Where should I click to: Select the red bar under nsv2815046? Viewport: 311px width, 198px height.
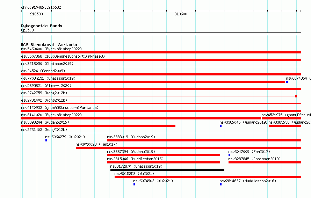pyautogui.click(x=164, y=162)
